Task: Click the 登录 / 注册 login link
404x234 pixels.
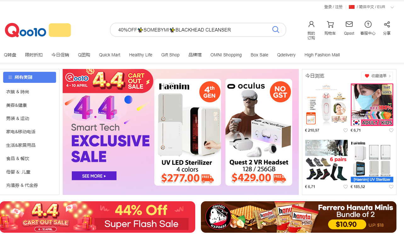Action: 333,7
